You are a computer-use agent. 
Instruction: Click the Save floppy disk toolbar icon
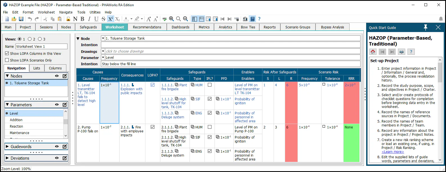pos(21,19)
